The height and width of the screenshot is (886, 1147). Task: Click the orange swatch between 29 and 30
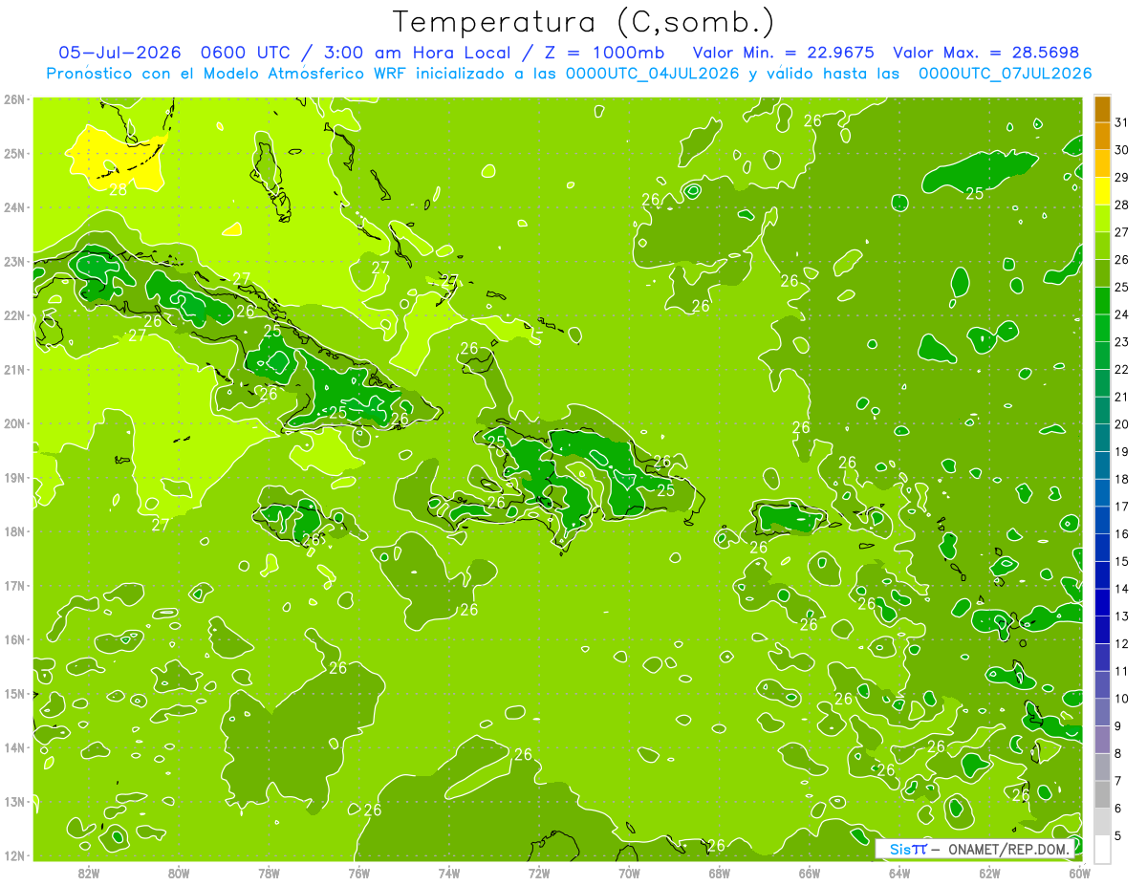pos(1102,164)
